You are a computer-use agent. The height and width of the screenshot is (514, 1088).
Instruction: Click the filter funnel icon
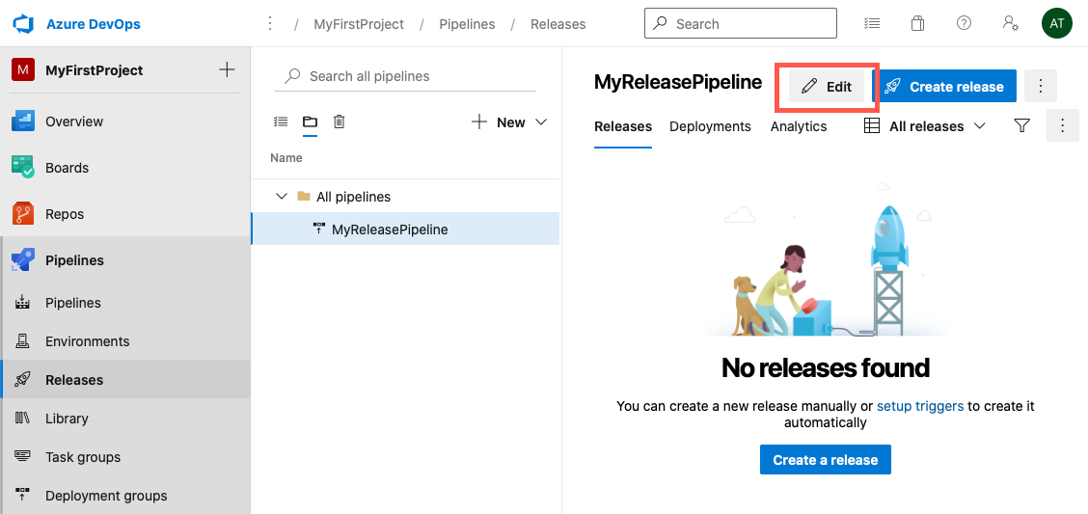coord(1021,125)
